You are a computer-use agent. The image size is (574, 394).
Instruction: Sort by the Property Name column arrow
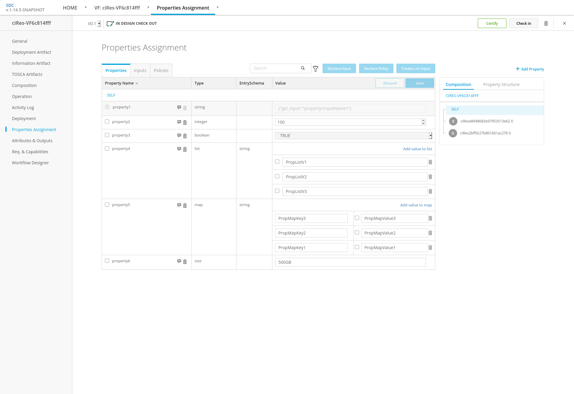137,83
